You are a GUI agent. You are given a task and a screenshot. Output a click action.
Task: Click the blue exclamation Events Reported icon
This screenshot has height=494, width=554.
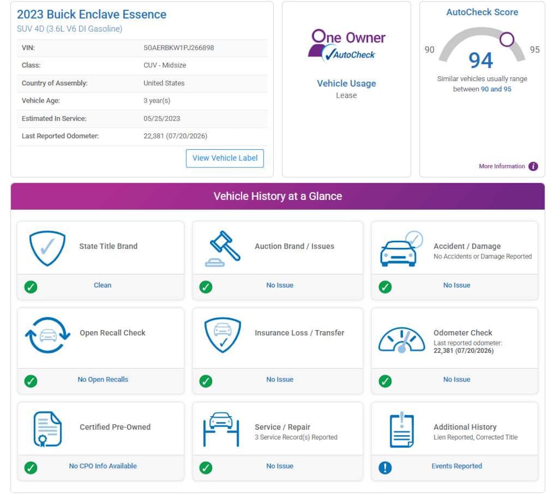point(385,468)
